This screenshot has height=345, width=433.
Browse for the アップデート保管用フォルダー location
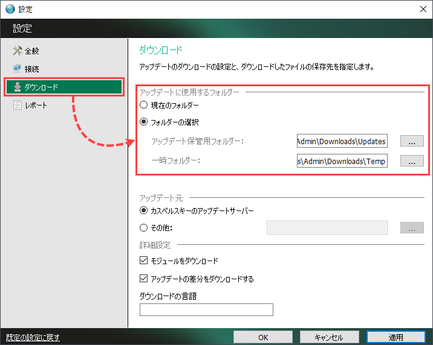(x=412, y=141)
